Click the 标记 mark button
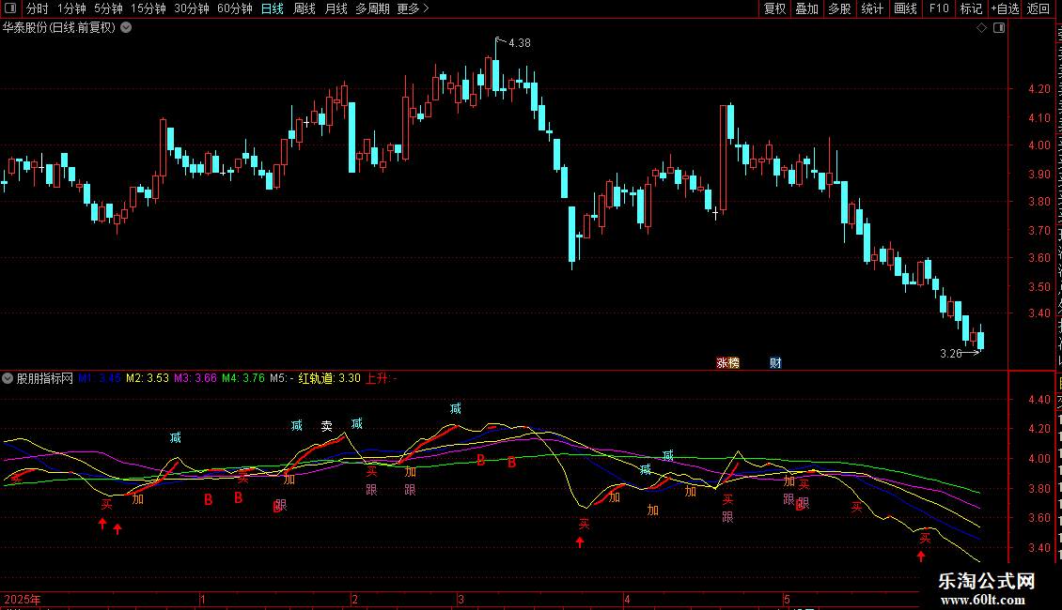1062x610 pixels. [x=971, y=8]
